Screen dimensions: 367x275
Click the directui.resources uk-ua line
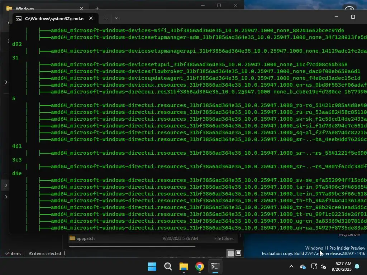tap(209, 228)
